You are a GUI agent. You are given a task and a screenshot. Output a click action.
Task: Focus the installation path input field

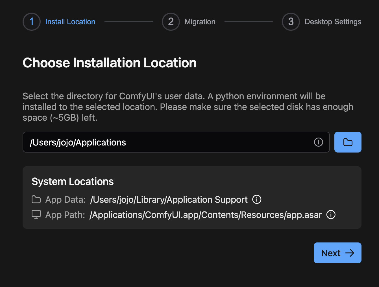tap(176, 142)
